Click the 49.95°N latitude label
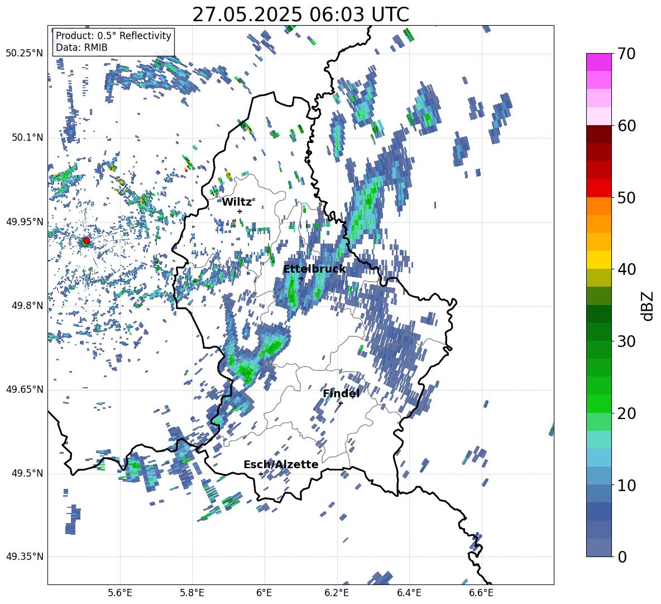The height and width of the screenshot is (604, 661). pos(25,221)
